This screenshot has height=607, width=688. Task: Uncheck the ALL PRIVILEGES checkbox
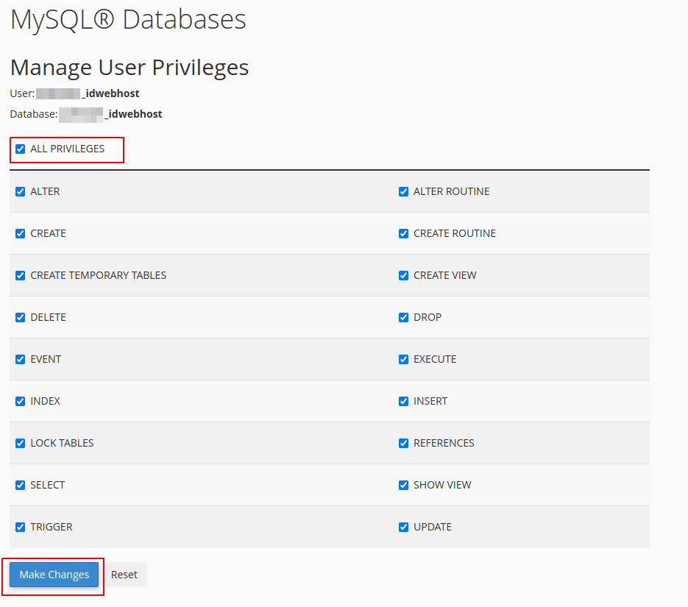click(20, 149)
